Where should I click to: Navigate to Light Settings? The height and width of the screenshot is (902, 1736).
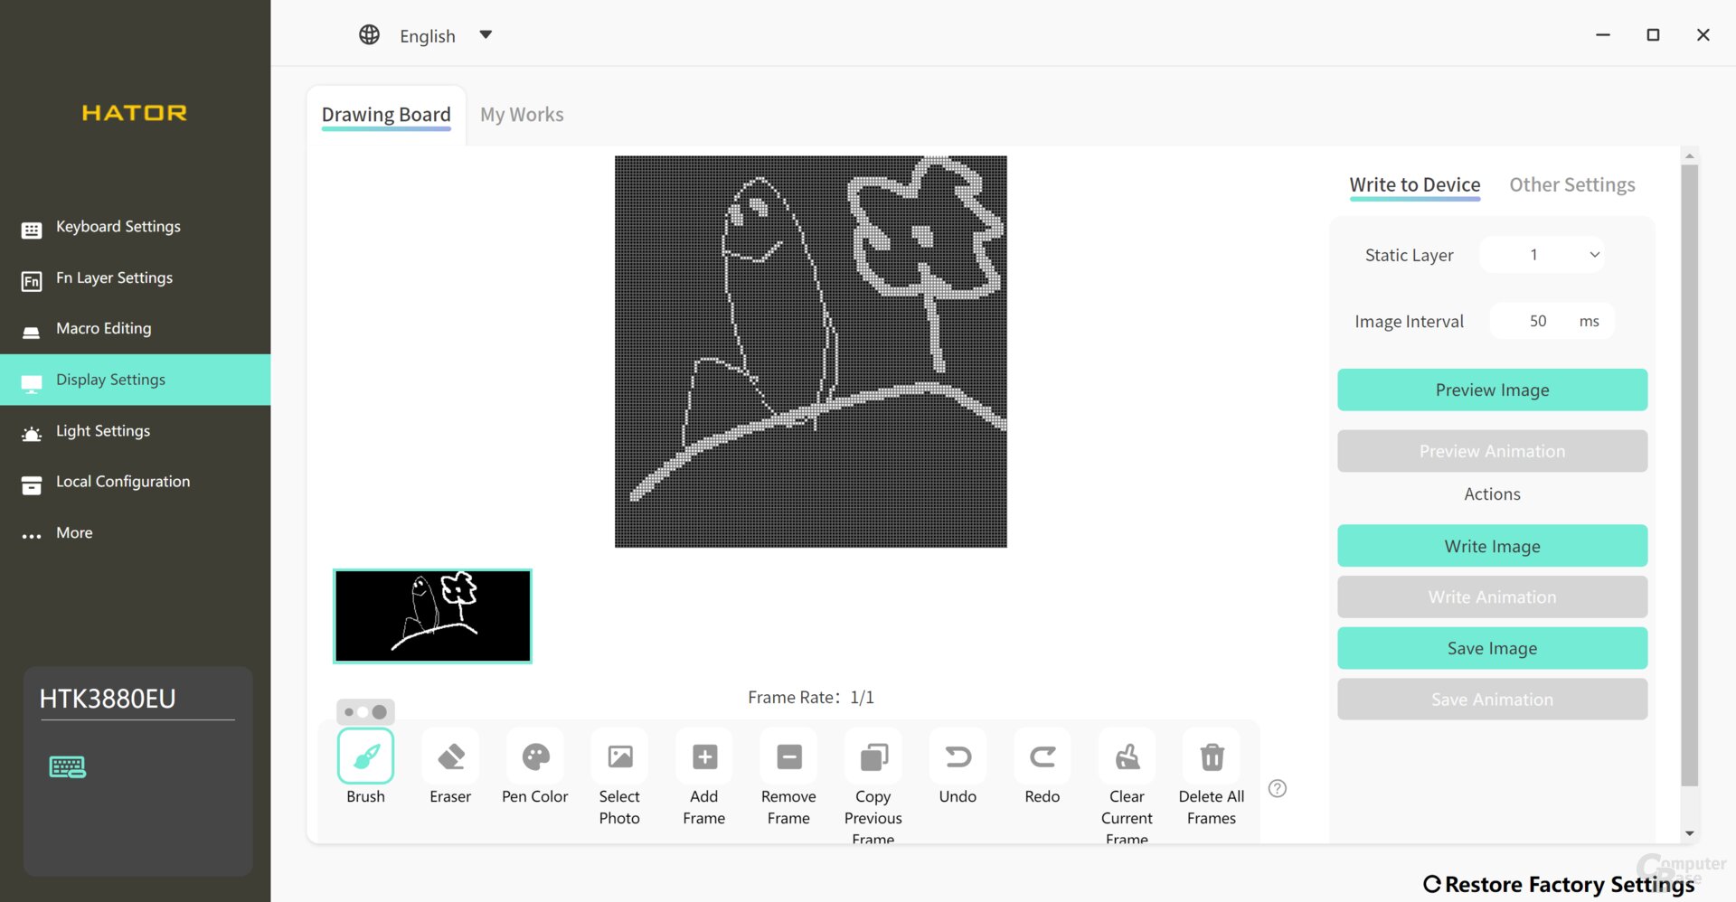coord(103,431)
